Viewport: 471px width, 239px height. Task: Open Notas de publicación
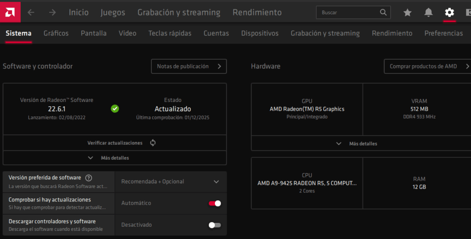[189, 66]
